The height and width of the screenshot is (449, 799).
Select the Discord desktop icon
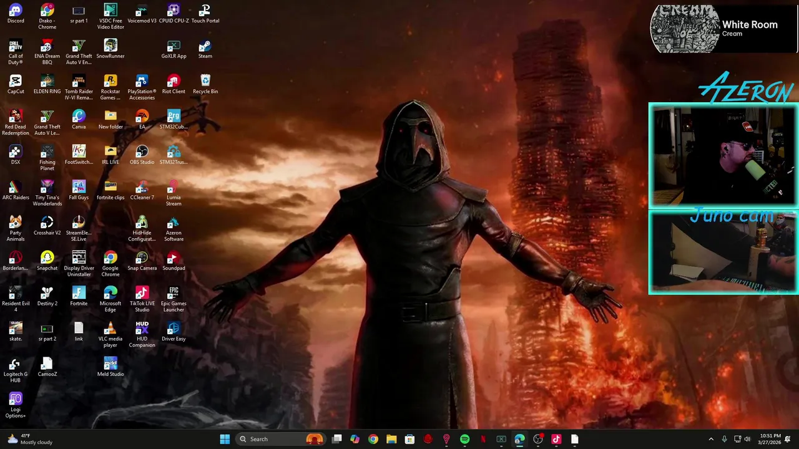[16, 14]
